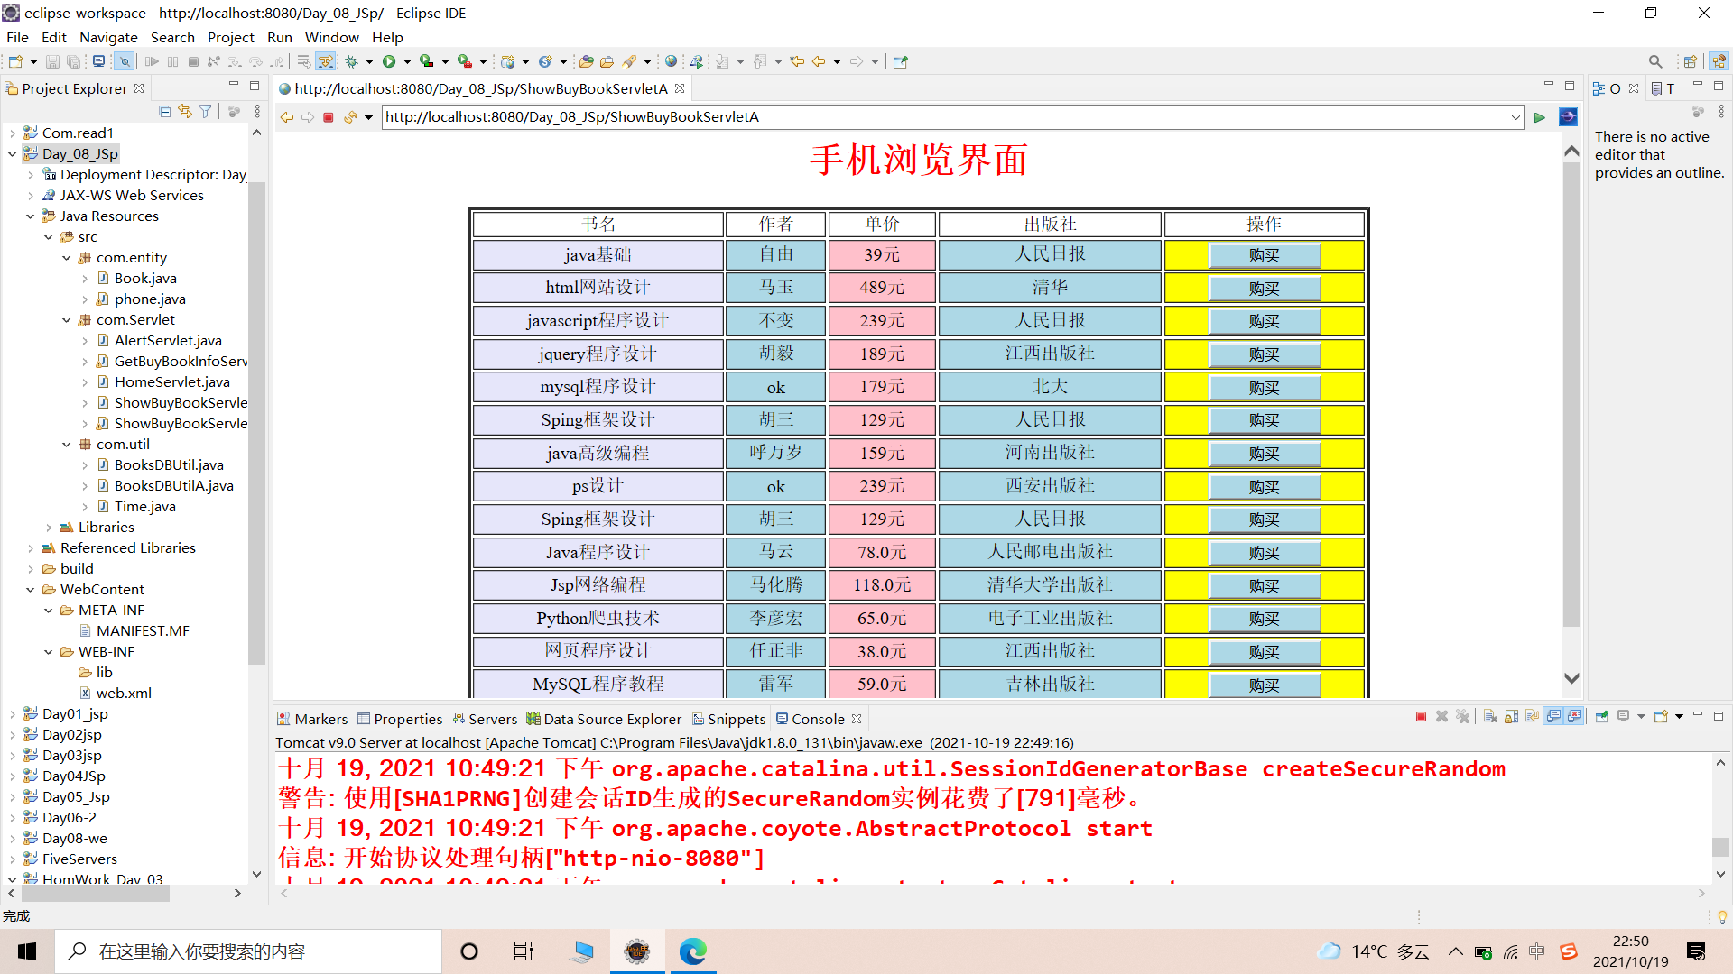The height and width of the screenshot is (974, 1733).
Task: Click inside the browser URL input field
Action: 812,116
